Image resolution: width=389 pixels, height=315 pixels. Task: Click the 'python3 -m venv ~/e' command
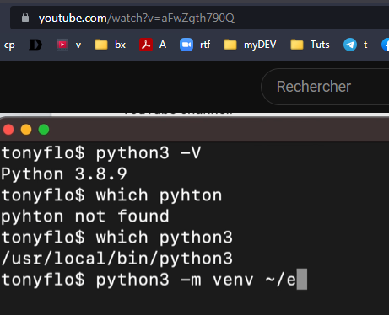[196, 280]
